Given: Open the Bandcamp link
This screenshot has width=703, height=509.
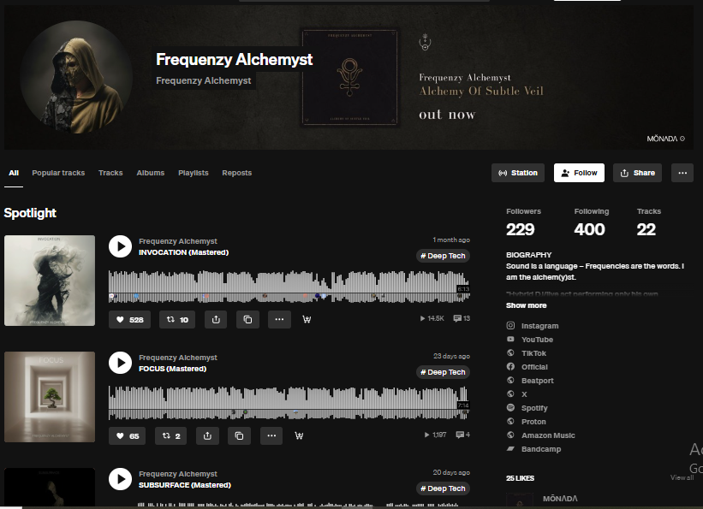Looking at the screenshot, I should click(540, 449).
